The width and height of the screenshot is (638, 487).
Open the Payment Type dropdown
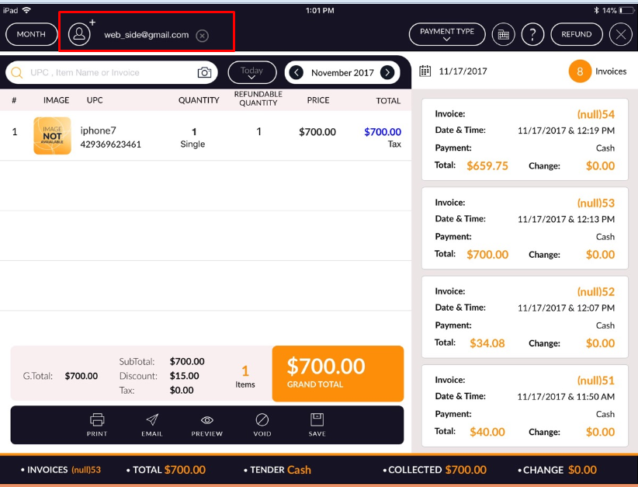(x=447, y=34)
